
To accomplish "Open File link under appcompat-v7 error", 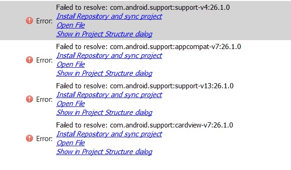I will [x=71, y=64].
